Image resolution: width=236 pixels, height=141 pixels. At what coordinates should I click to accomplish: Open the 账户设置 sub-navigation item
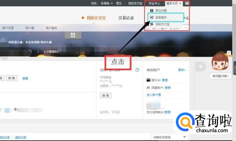[8, 28]
